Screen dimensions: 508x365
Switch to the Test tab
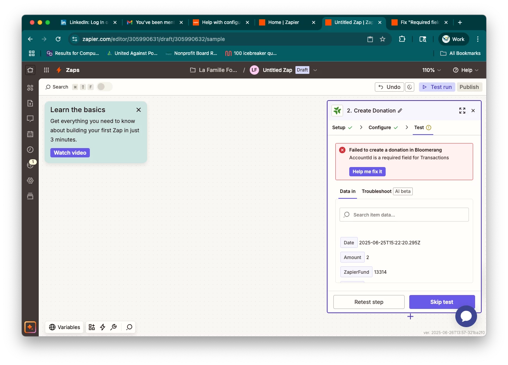(x=423, y=128)
